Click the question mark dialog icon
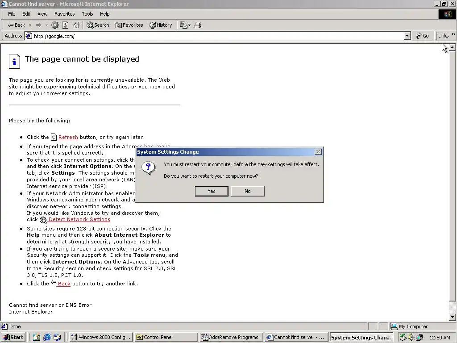 tap(148, 168)
